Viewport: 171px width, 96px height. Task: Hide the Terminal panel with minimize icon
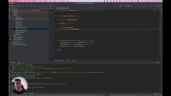(x=160, y=63)
